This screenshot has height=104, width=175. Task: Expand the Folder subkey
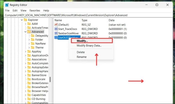[x=29, y=40]
